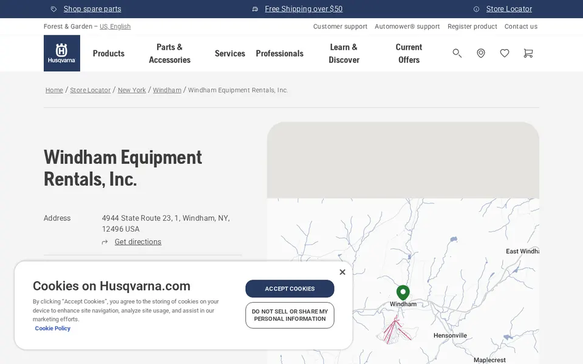Open the Professionals menu
This screenshot has width=583, height=364.
pos(279,53)
